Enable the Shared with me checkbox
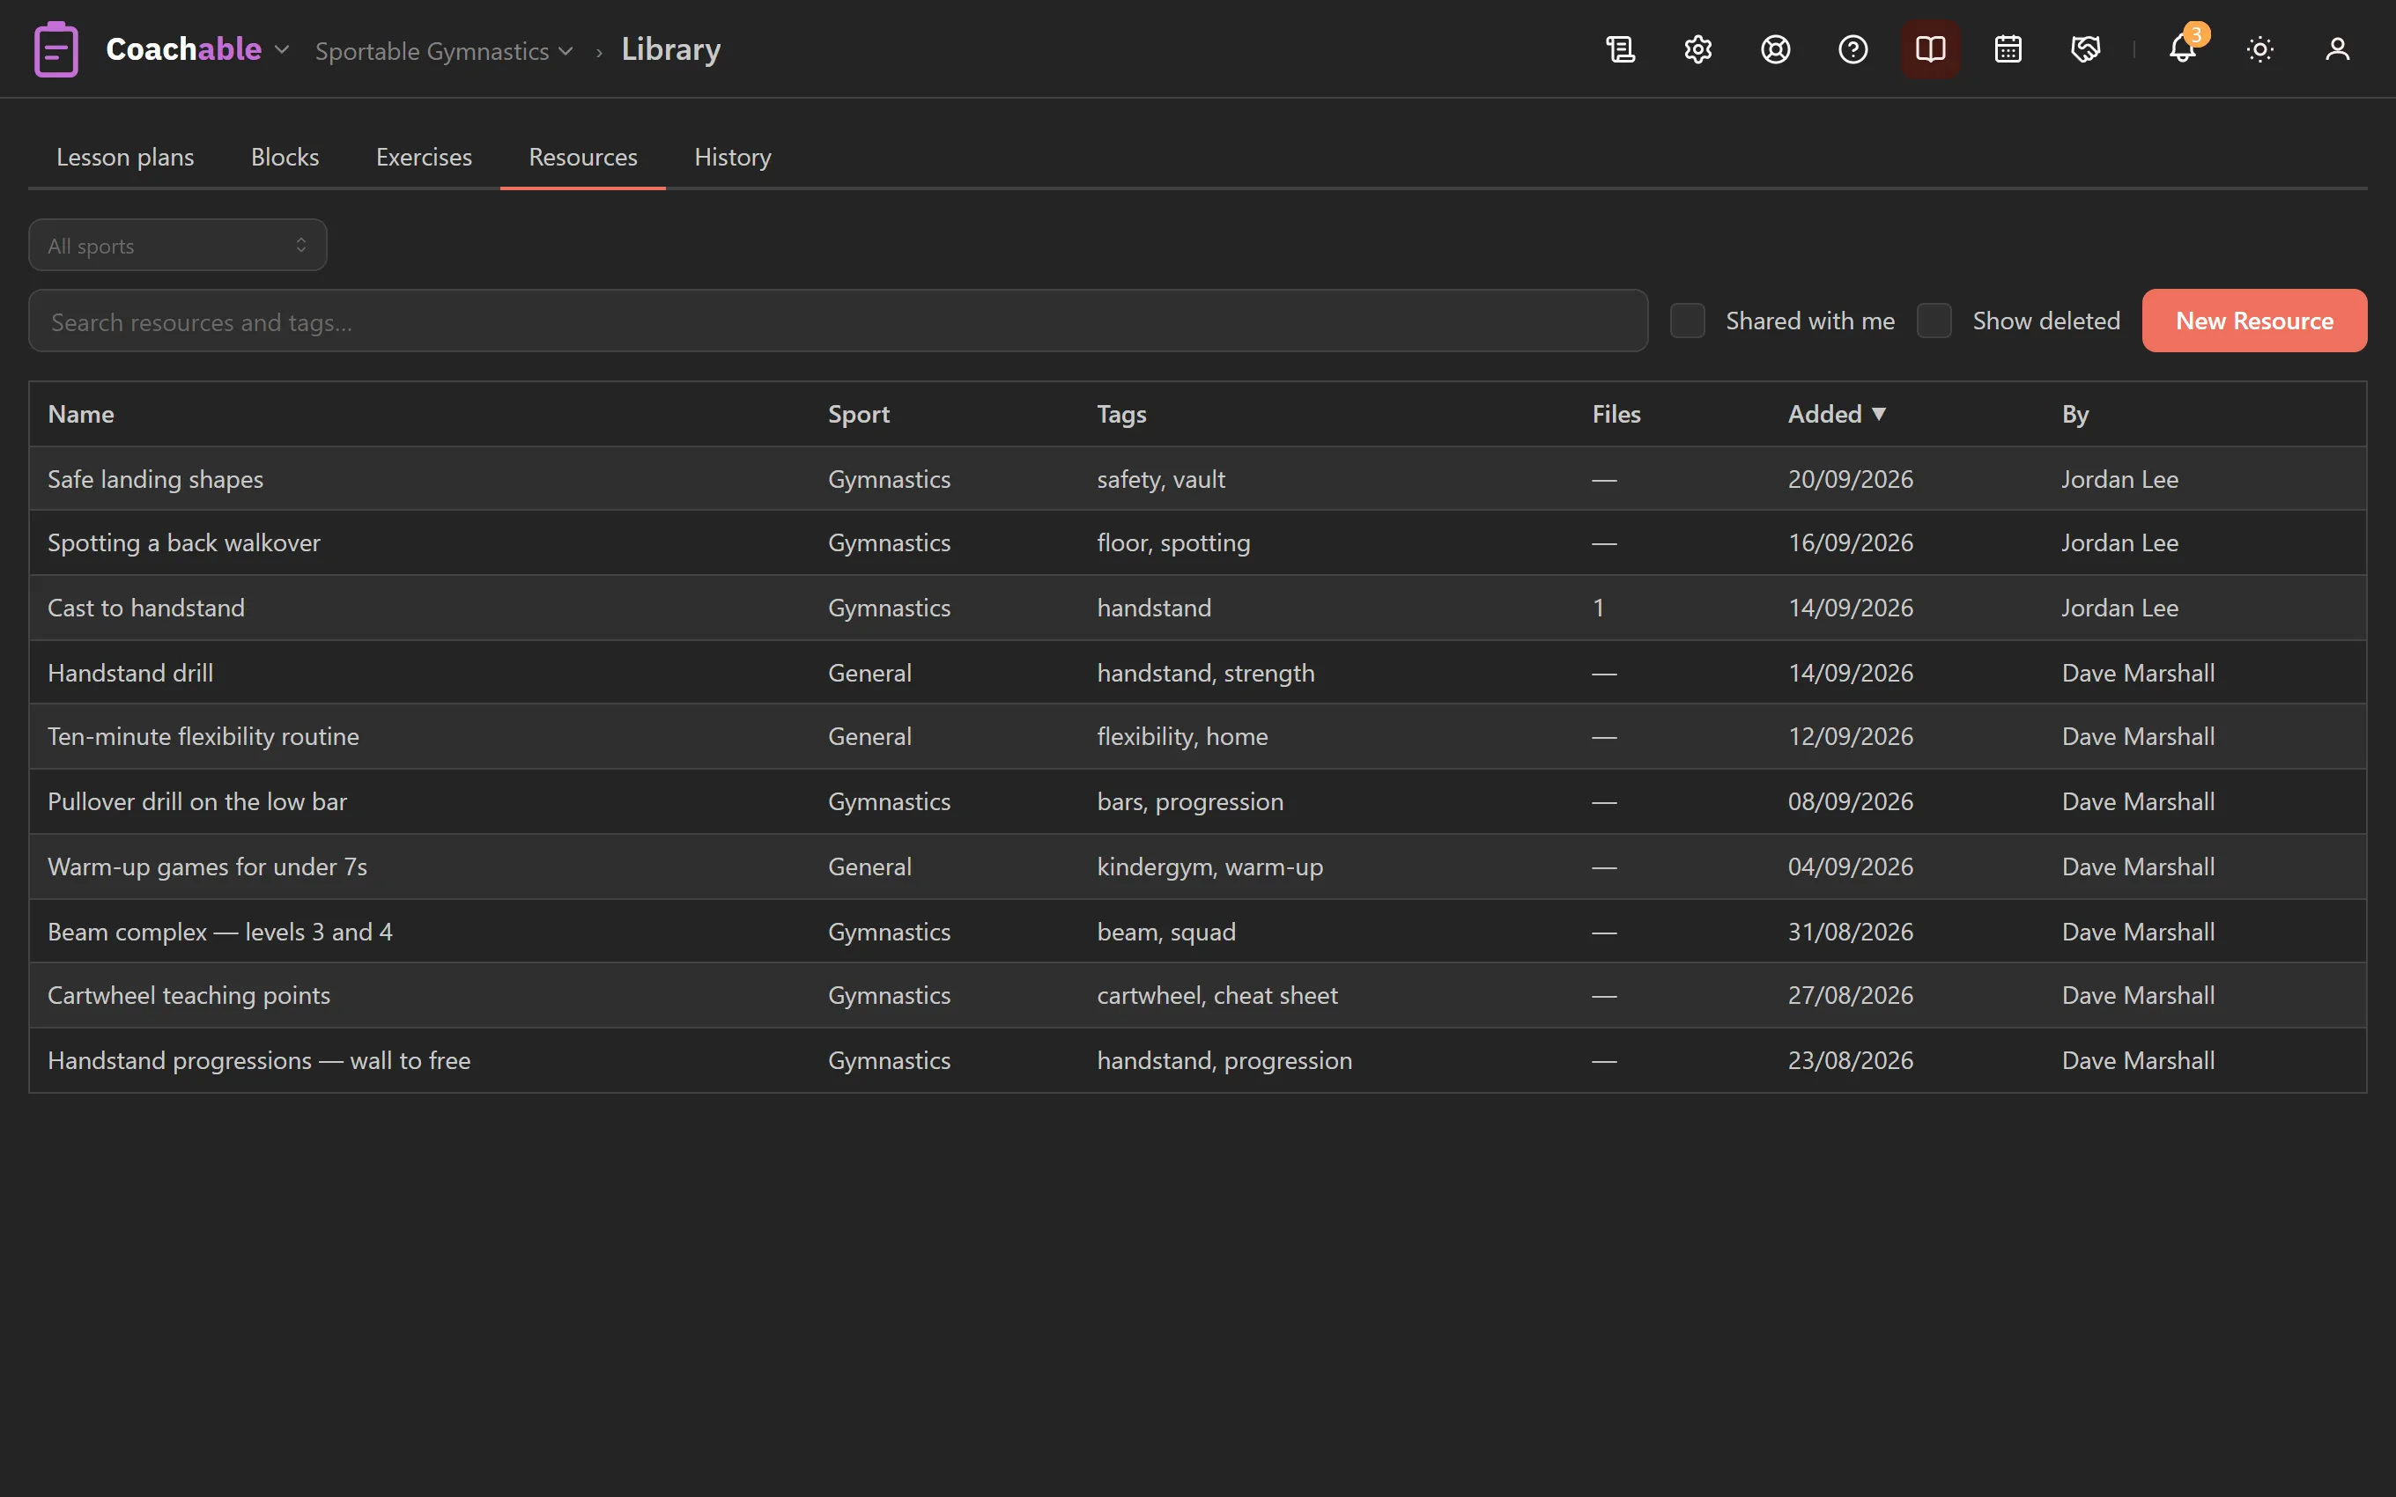Image resolution: width=2396 pixels, height=1497 pixels. pyautogui.click(x=1687, y=321)
